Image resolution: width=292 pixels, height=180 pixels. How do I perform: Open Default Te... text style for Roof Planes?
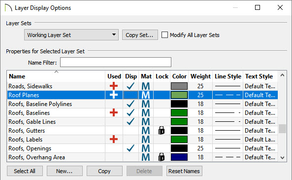[260, 95]
